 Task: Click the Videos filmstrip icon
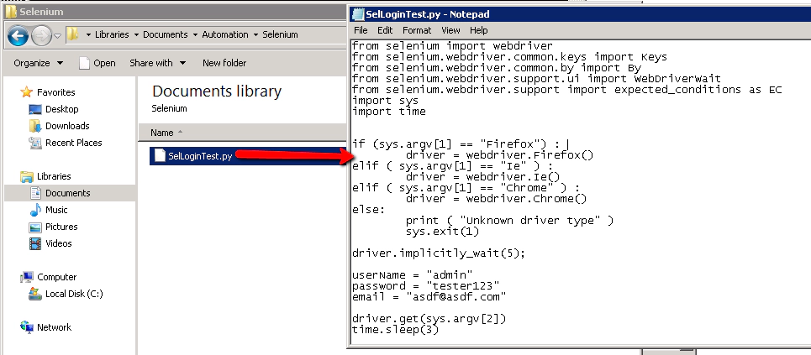point(35,243)
